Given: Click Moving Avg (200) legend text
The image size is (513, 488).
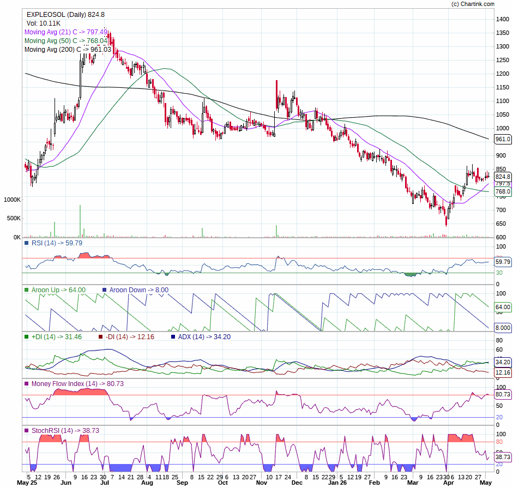Looking at the screenshot, I should [68, 50].
